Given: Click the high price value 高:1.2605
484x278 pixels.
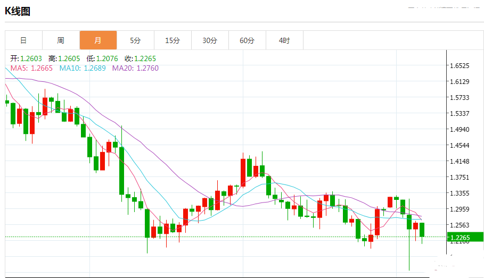Looking at the screenshot, I should (64, 58).
